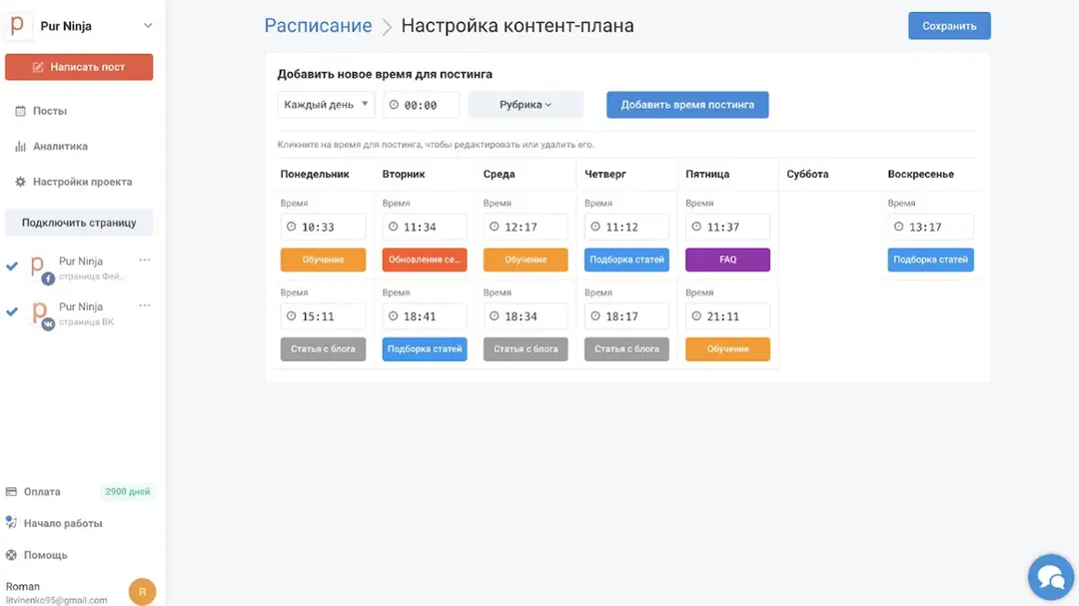The width and height of the screenshot is (1079, 606).
Task: Click the Суббота column header
Action: click(x=807, y=174)
